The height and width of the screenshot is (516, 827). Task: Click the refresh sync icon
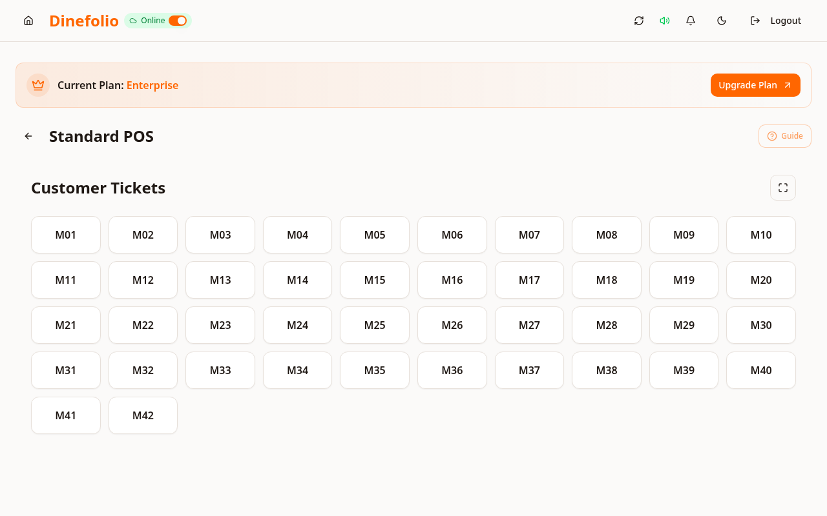pyautogui.click(x=639, y=21)
